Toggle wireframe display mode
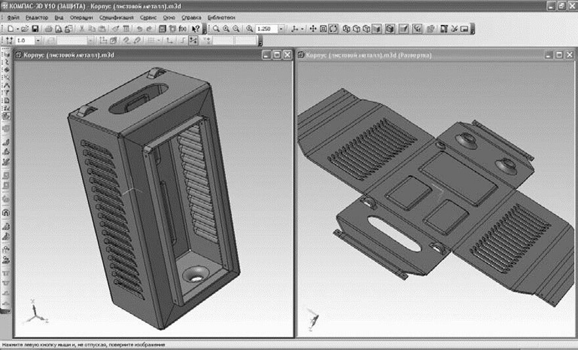Viewport: 578px width, 350px height. coord(347,30)
